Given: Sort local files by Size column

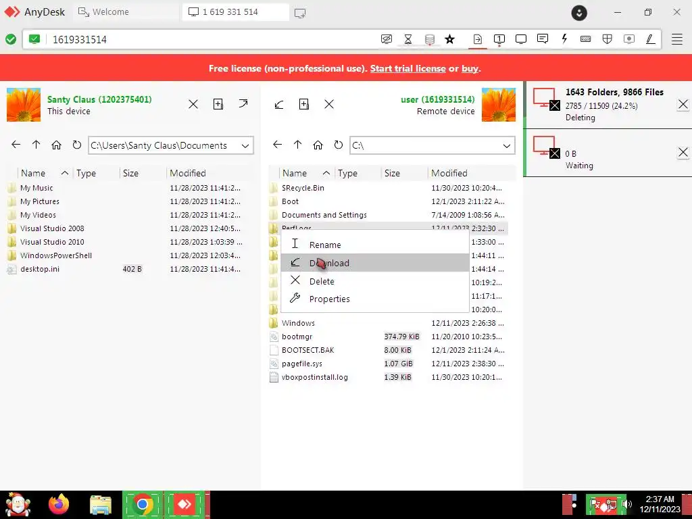Looking at the screenshot, I should (142, 173).
